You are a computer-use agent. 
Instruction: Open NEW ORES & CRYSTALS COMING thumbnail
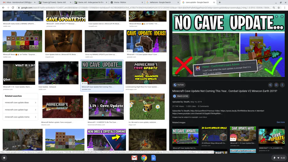[107, 140]
